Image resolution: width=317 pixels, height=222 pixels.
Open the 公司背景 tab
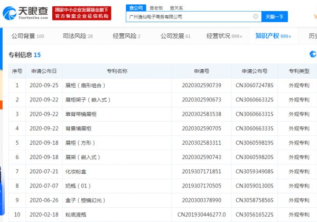coord(27,36)
